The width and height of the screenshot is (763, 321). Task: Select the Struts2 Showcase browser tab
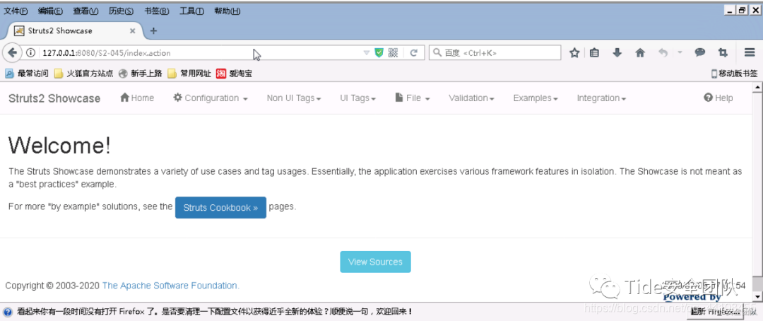tap(76, 30)
